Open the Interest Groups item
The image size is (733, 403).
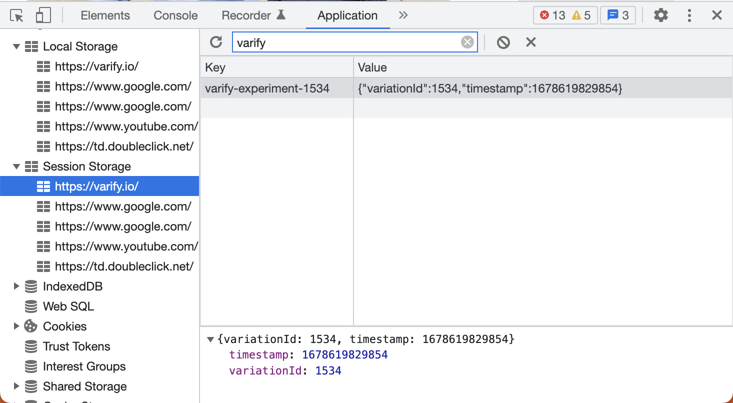(84, 366)
